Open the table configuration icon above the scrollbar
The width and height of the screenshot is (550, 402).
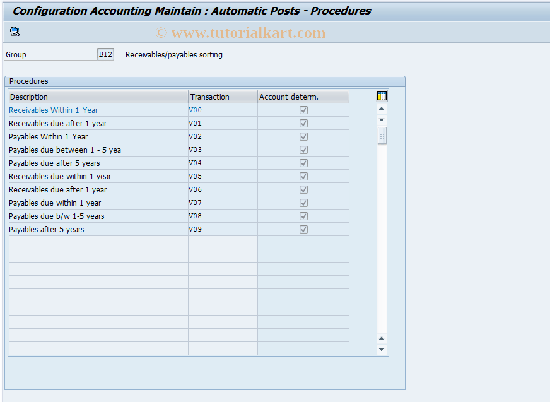pyautogui.click(x=382, y=95)
